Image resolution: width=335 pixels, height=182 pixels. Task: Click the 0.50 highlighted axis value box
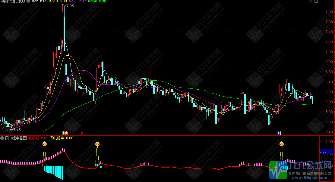pos(322,151)
